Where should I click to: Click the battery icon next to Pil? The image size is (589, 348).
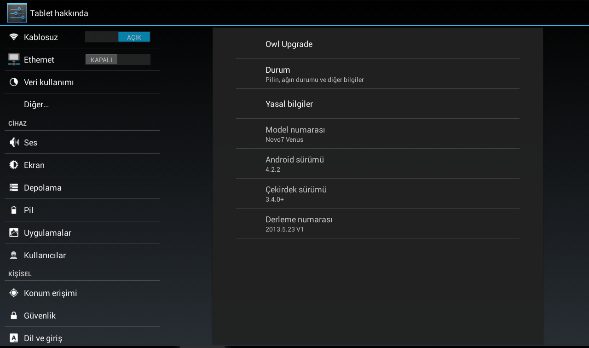14,210
